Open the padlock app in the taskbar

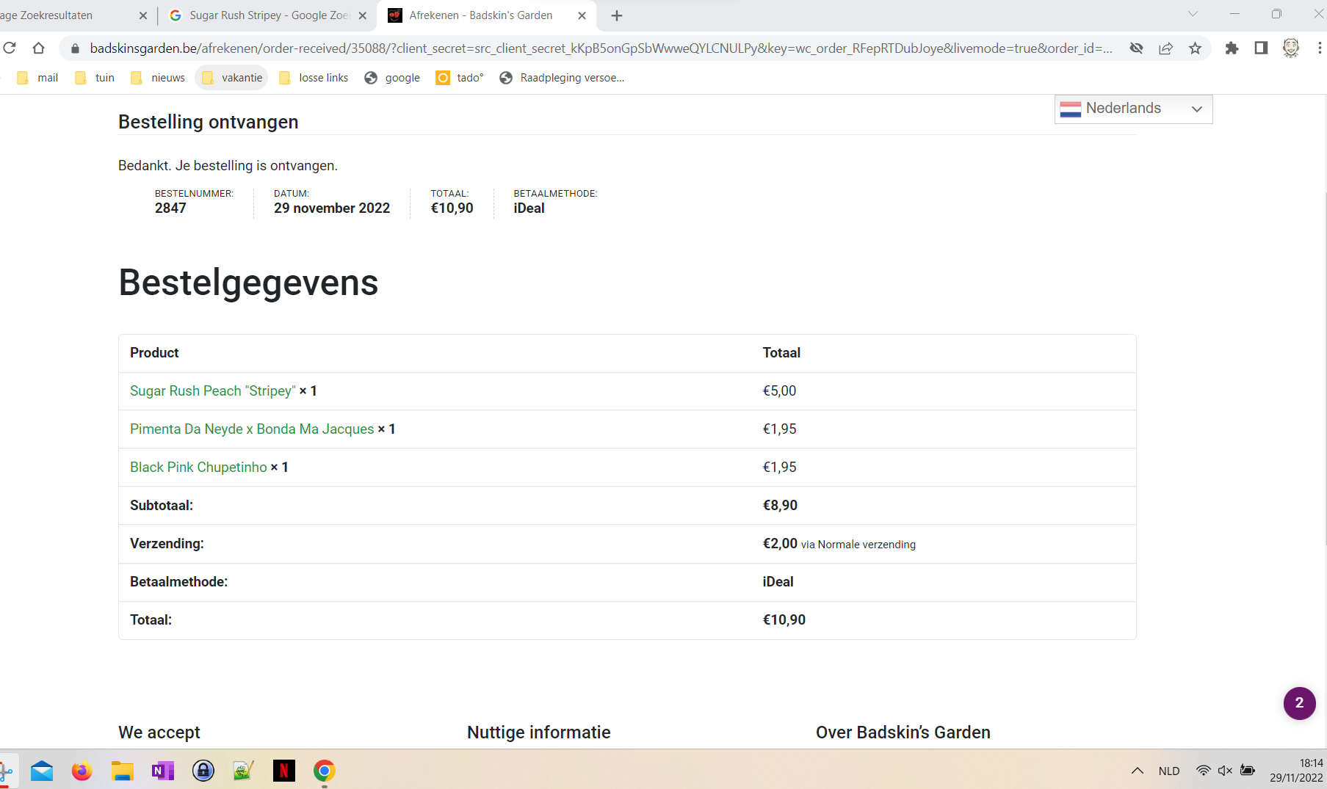coord(203,771)
